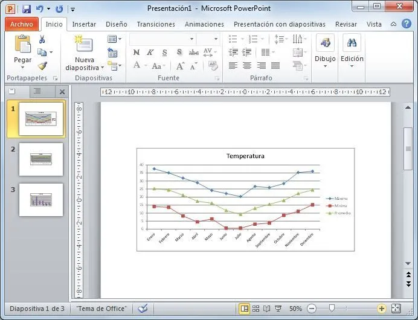418x320 pixels.
Task: Click the zoom slider handle
Action: (x=332, y=309)
